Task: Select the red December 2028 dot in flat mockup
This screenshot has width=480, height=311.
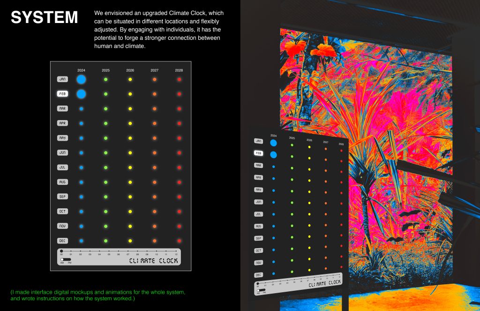Action: click(179, 241)
